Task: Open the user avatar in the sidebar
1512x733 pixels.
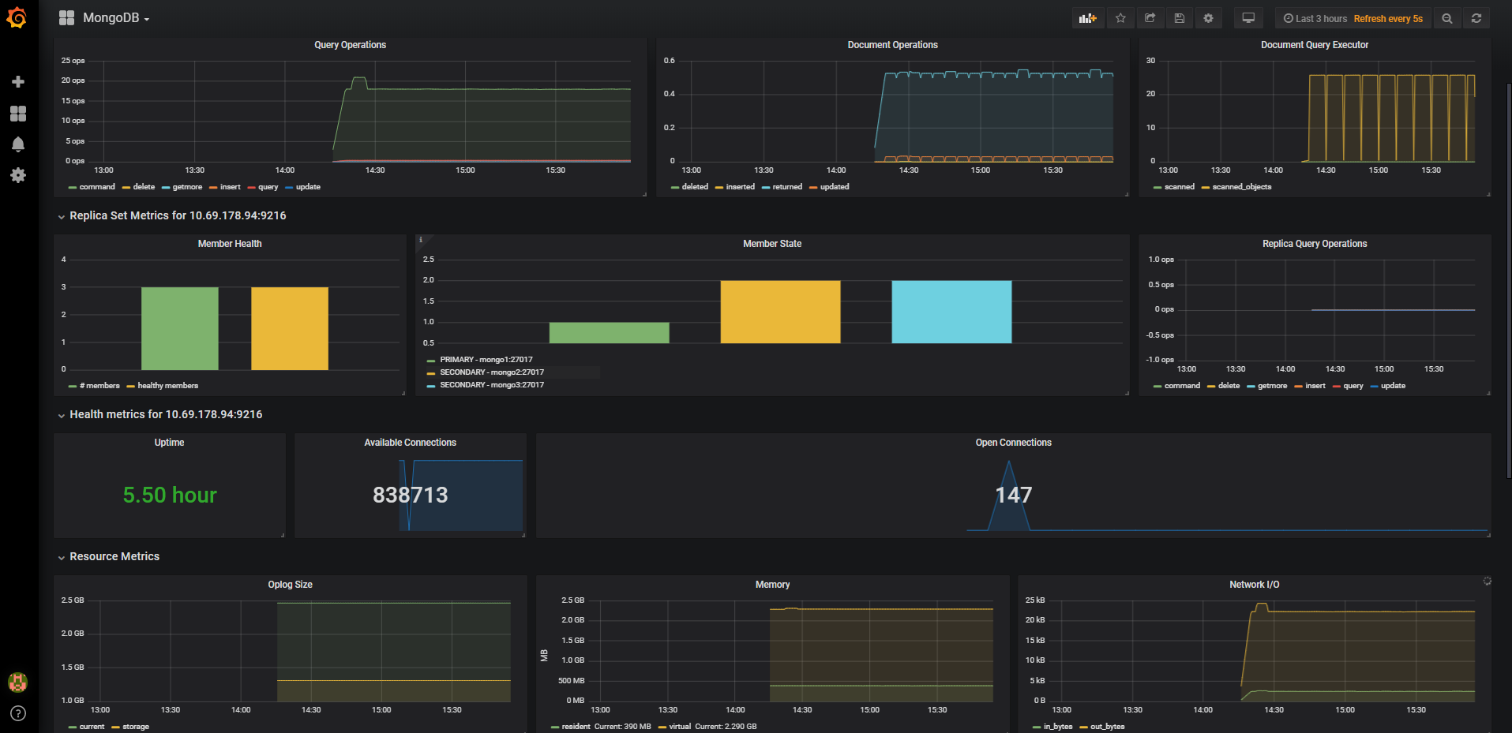Action: pyautogui.click(x=17, y=682)
